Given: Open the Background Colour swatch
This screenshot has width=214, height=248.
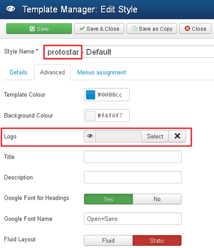Looking at the screenshot, I should pos(90,116).
